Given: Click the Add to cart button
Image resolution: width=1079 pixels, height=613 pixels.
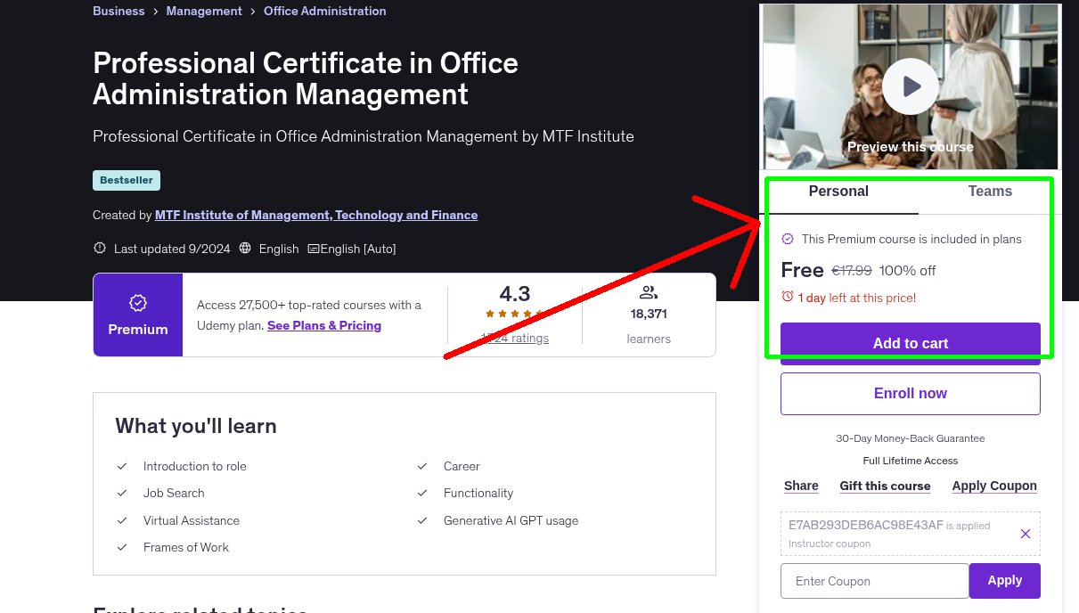Looking at the screenshot, I should coord(910,343).
